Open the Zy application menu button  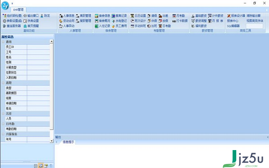[x=5, y=5]
